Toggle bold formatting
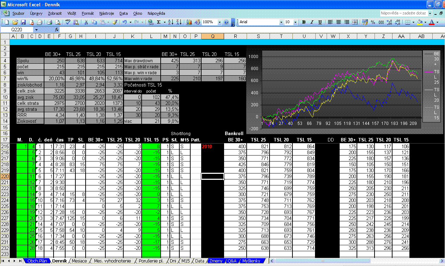This screenshot has height=266, width=445. (304, 22)
